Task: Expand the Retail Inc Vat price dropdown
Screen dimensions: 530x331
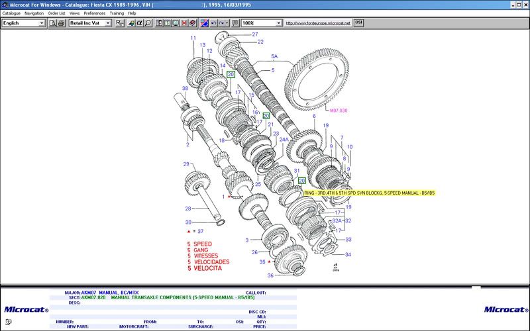Action: [108, 23]
